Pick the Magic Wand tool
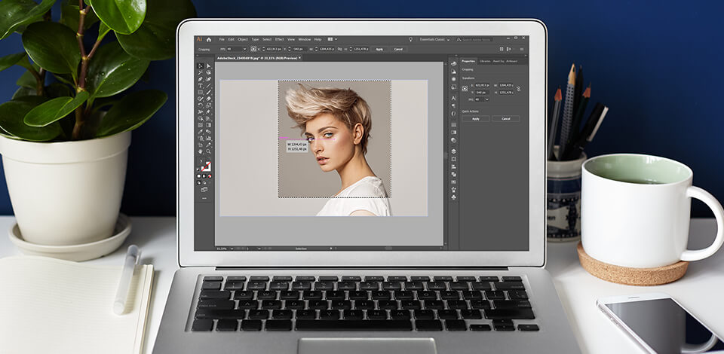The height and width of the screenshot is (354, 724). coord(201,72)
